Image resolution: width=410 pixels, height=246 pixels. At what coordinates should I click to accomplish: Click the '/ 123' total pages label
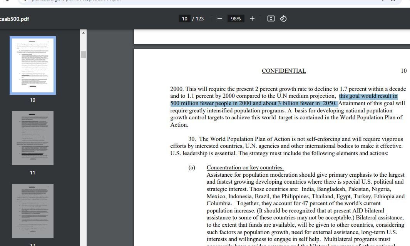pos(198,18)
